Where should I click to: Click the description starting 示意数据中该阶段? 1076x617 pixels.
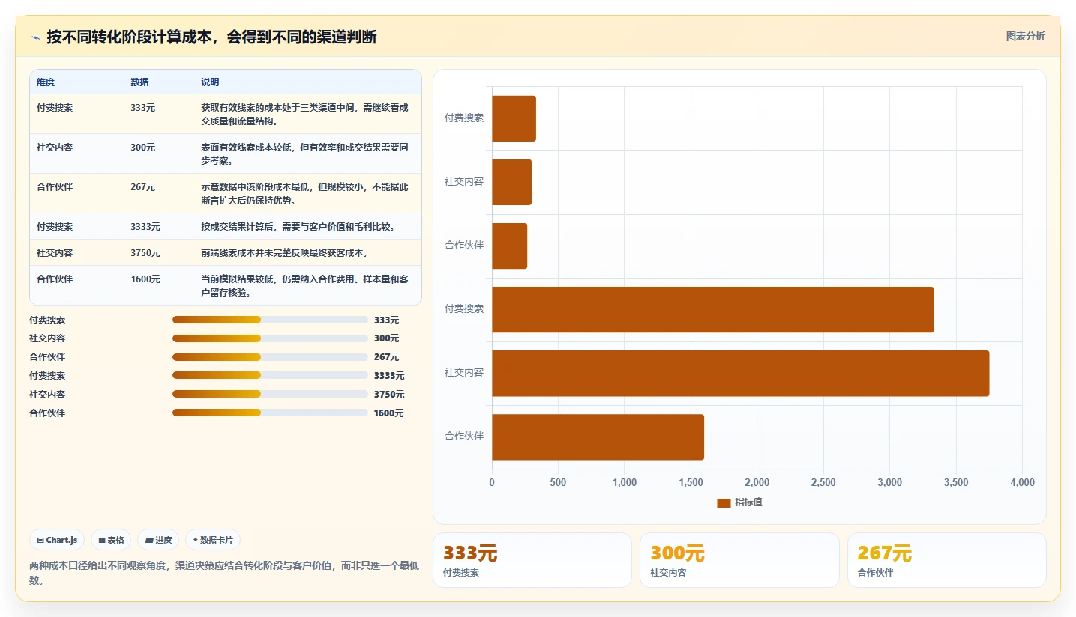click(305, 193)
